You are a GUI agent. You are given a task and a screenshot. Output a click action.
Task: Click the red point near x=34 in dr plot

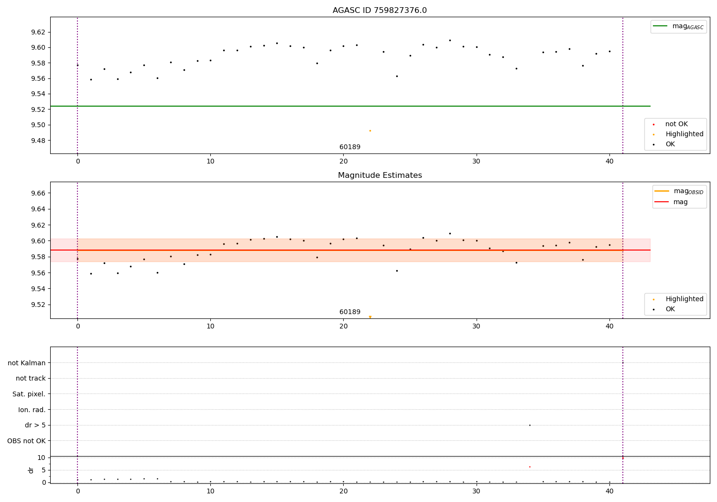click(x=530, y=467)
